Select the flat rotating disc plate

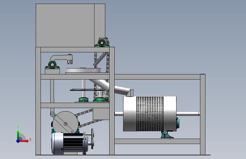click(83, 70)
